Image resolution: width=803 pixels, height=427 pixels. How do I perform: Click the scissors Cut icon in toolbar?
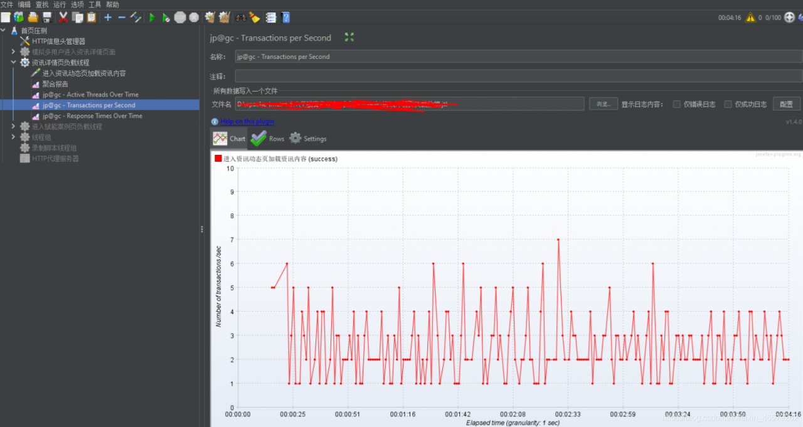point(63,18)
